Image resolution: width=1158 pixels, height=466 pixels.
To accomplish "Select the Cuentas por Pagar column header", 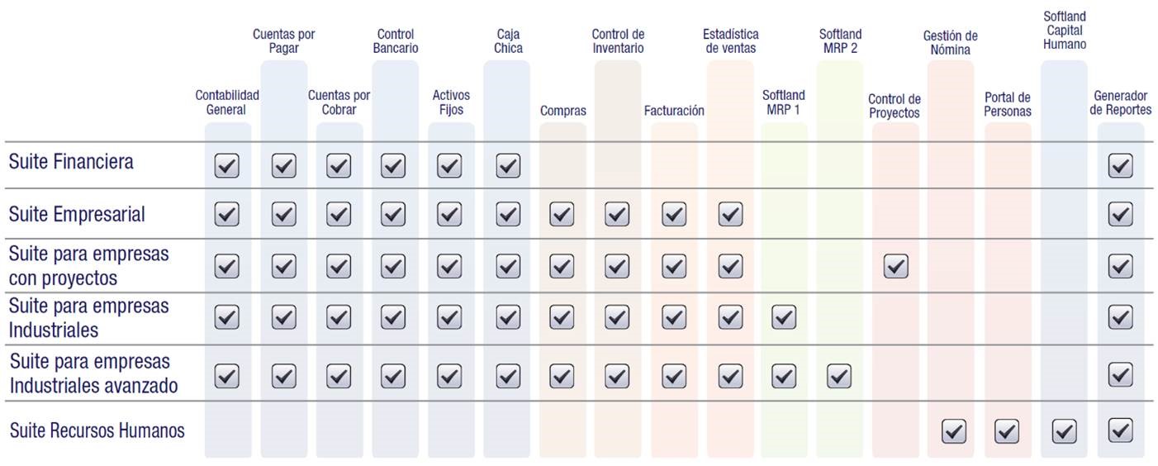I will click(283, 41).
